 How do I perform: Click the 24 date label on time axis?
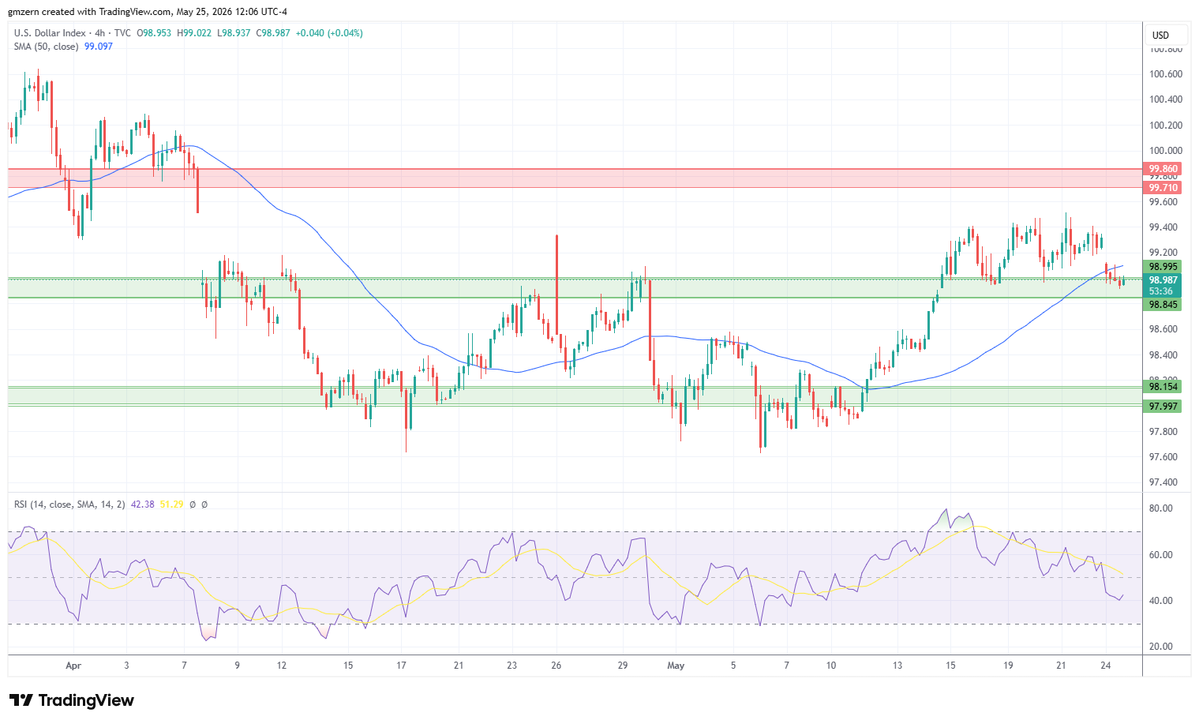(1106, 666)
